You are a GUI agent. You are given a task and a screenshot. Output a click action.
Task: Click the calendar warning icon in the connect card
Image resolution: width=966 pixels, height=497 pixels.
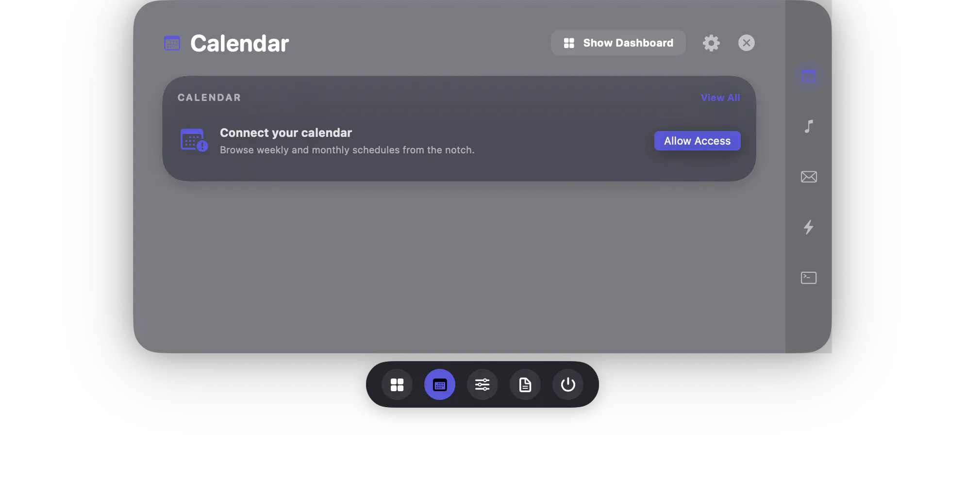tap(194, 140)
